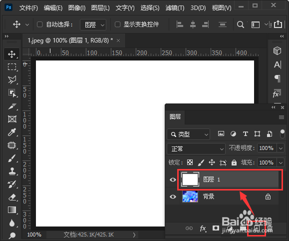The width and height of the screenshot is (289, 241).
Task: Toggle lock position icon
Action: (x=212, y=162)
